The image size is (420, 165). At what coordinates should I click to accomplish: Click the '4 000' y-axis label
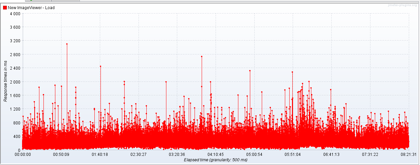click(15, 14)
